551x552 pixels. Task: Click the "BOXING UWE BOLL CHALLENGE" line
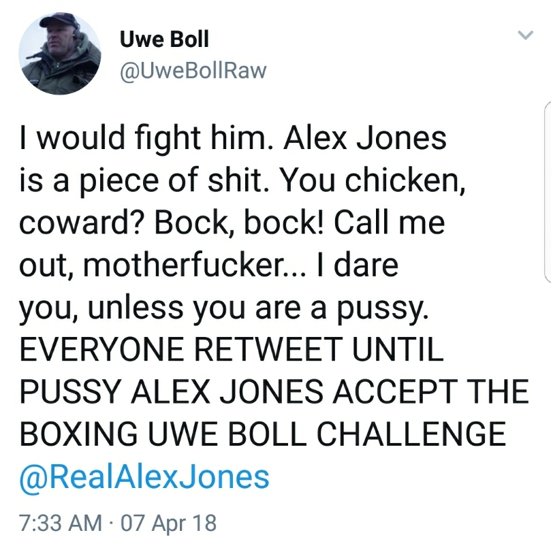click(263, 434)
